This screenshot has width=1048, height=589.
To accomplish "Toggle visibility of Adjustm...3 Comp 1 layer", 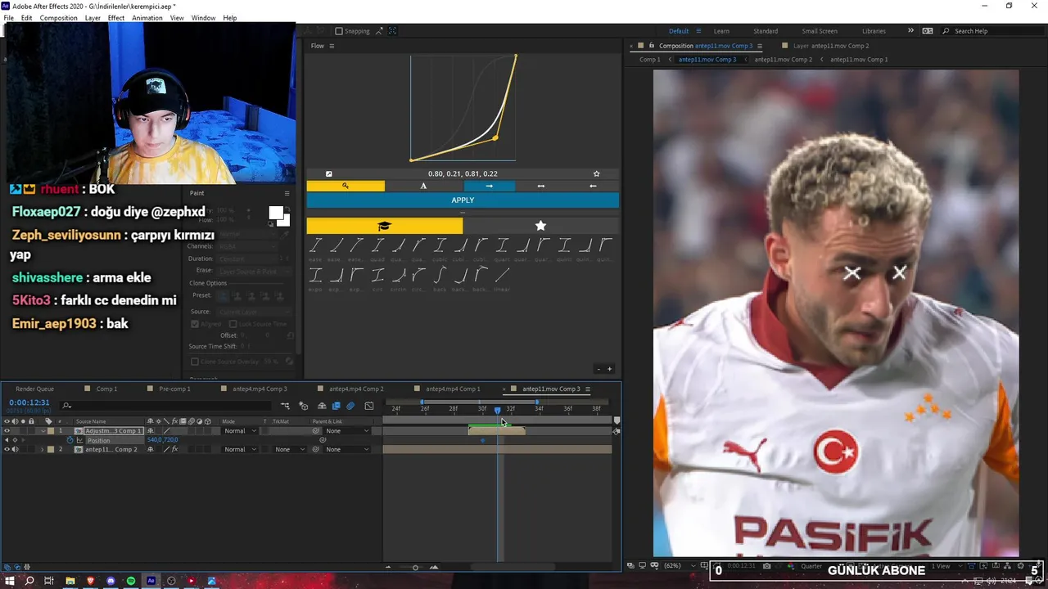I will 7,430.
